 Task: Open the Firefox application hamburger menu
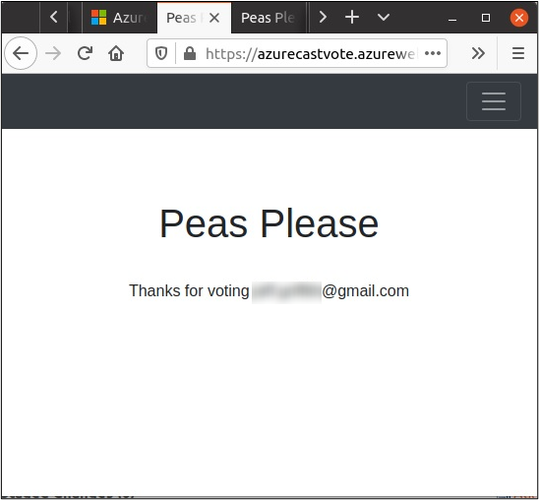pos(518,53)
